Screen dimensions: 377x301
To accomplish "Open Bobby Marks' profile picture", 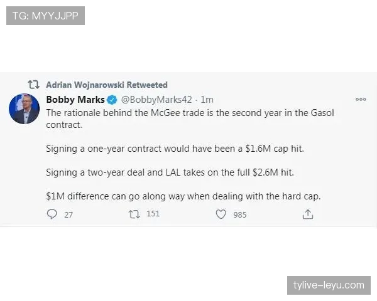I will [25, 108].
